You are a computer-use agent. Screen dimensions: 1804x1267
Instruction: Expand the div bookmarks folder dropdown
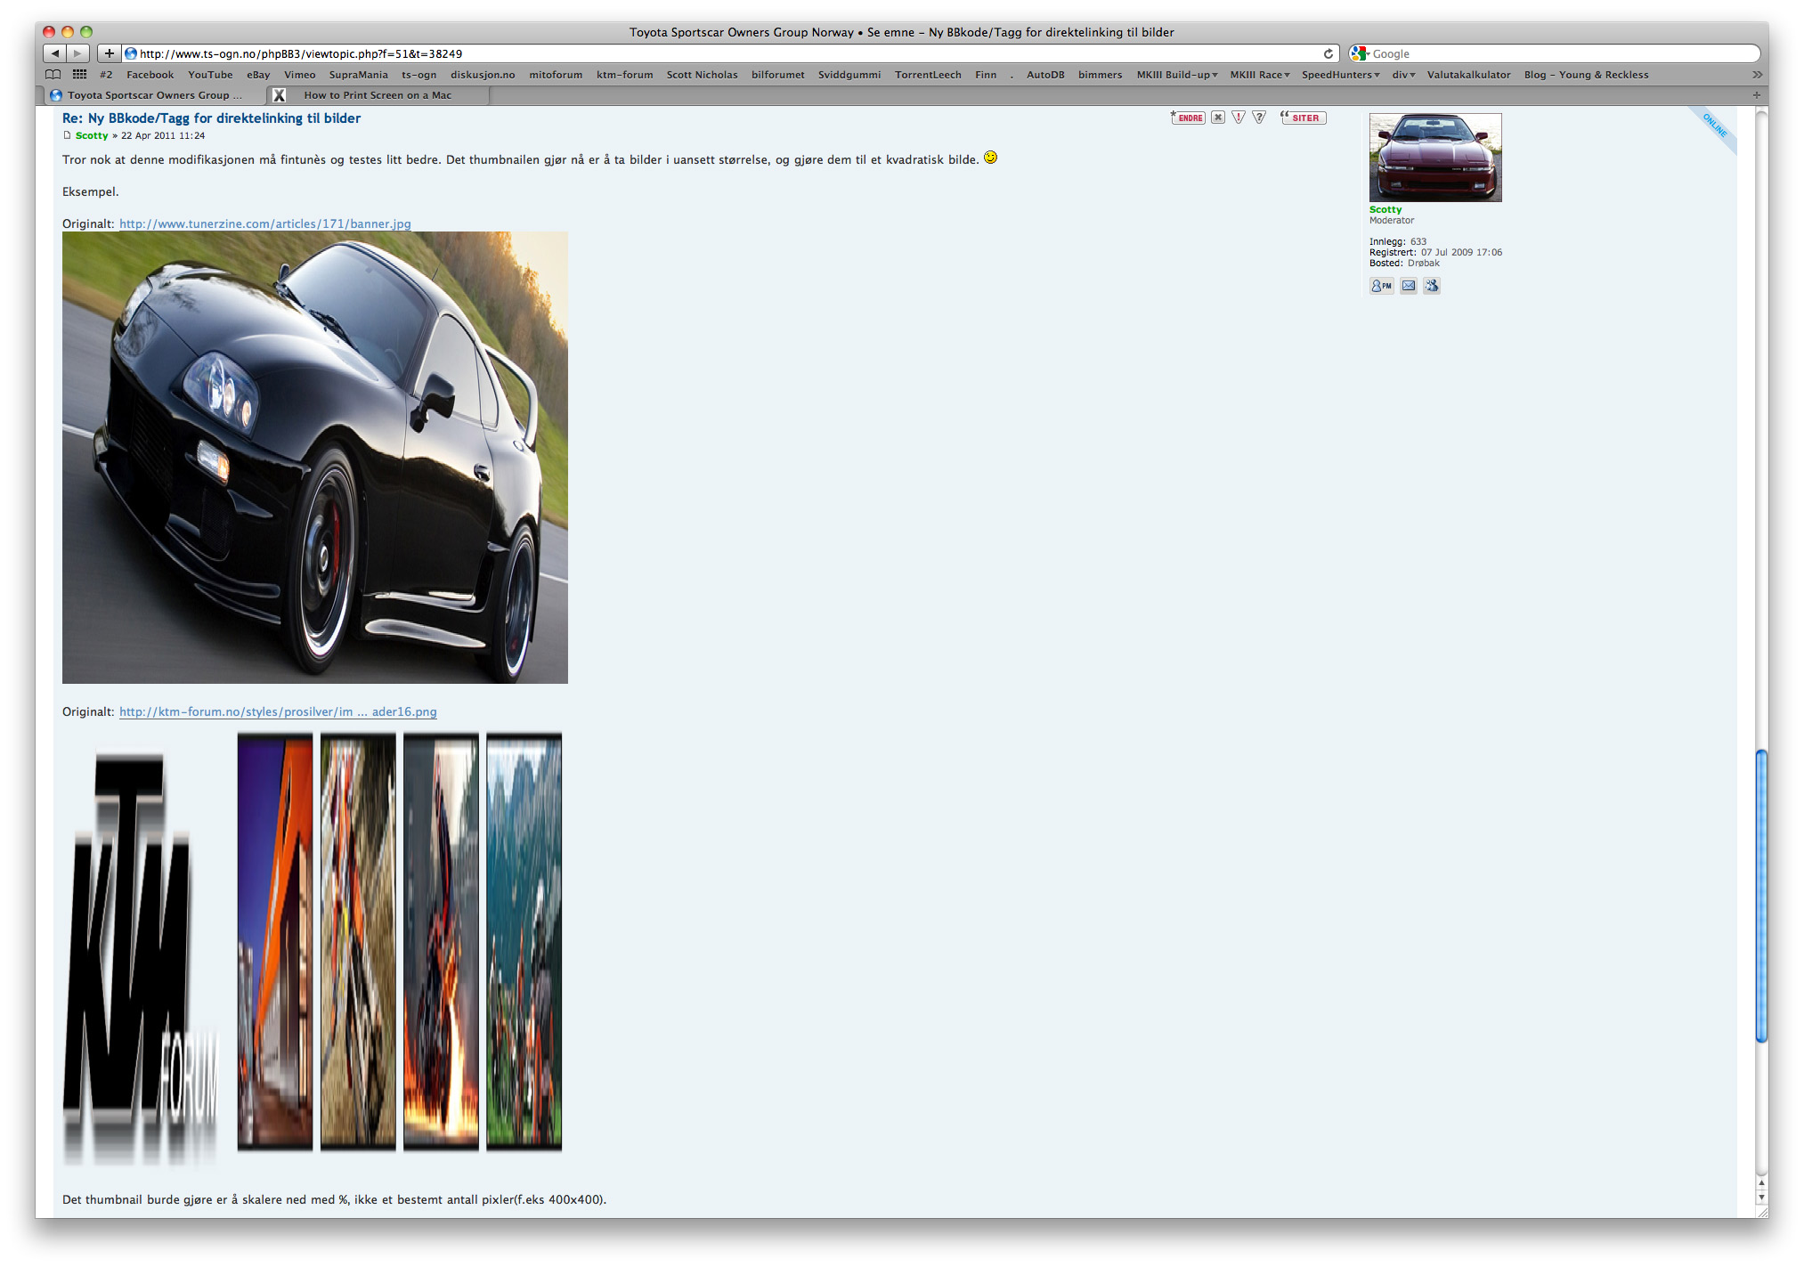click(1402, 75)
